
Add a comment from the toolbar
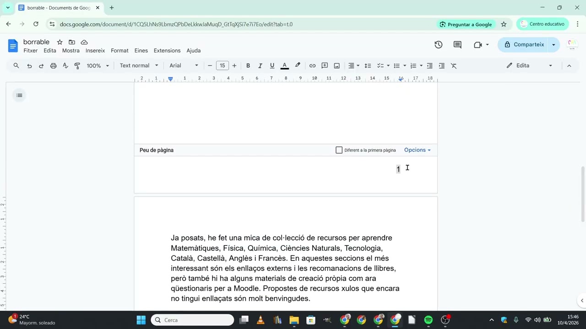(325, 66)
